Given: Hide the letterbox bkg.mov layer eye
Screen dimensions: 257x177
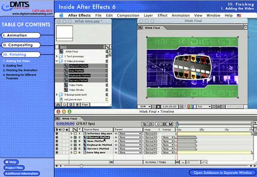Looking at the screenshot, I should tap(57, 134).
